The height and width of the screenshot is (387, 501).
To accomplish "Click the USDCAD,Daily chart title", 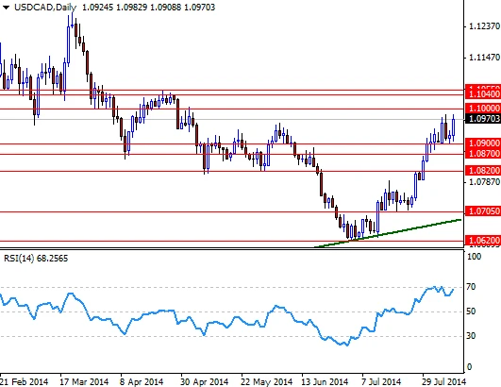I will pyautogui.click(x=45, y=7).
